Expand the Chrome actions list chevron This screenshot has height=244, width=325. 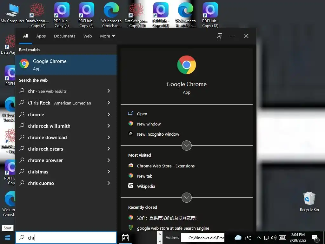click(x=187, y=146)
